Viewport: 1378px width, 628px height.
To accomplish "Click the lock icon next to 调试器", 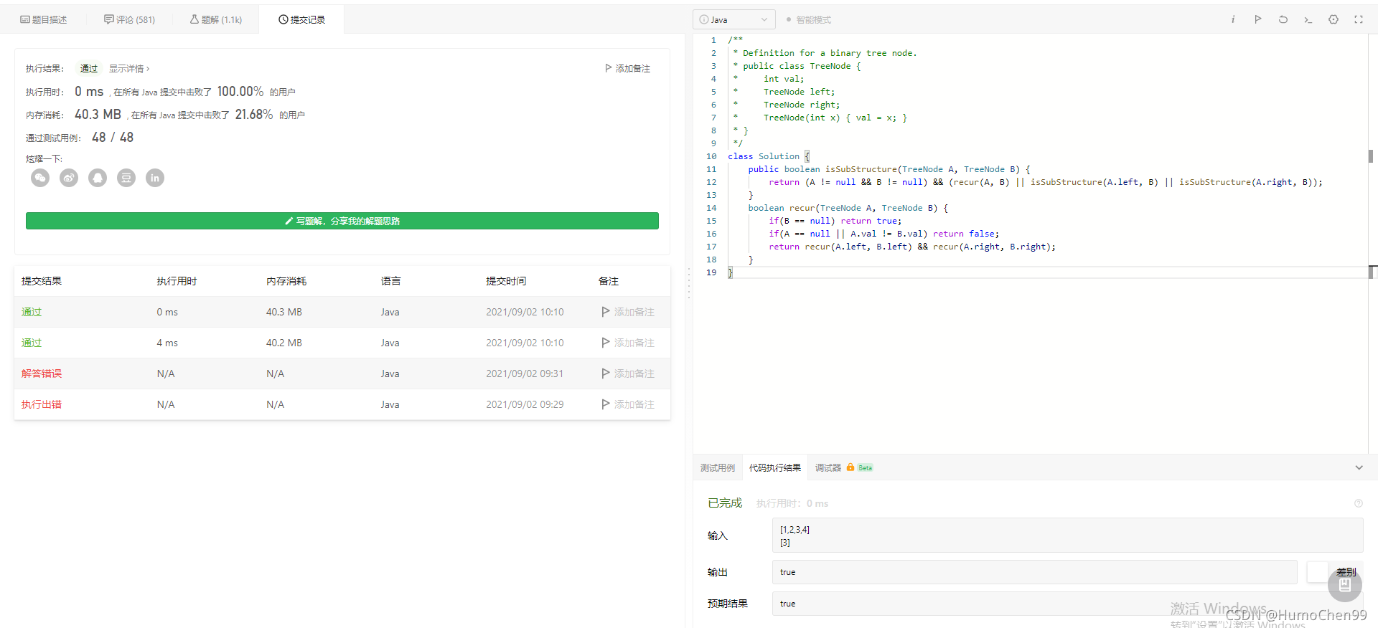I will coord(850,467).
